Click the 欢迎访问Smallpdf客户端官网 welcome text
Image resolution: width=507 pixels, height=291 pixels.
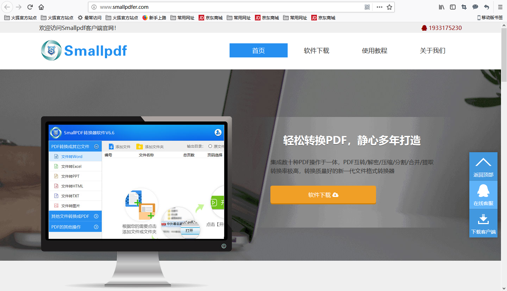coord(77,28)
